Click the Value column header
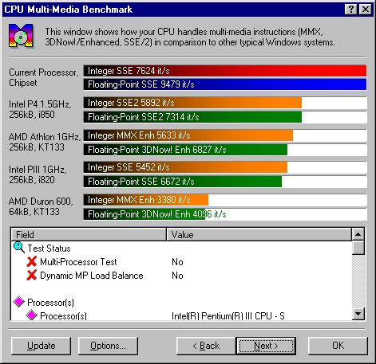Viewport: 376px width, 364px height. tap(259, 234)
